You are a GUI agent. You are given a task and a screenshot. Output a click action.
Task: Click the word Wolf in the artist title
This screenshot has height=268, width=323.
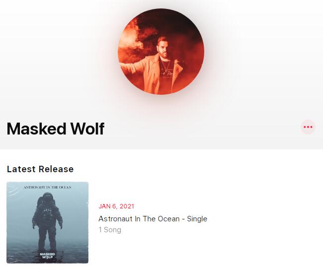[87, 129]
